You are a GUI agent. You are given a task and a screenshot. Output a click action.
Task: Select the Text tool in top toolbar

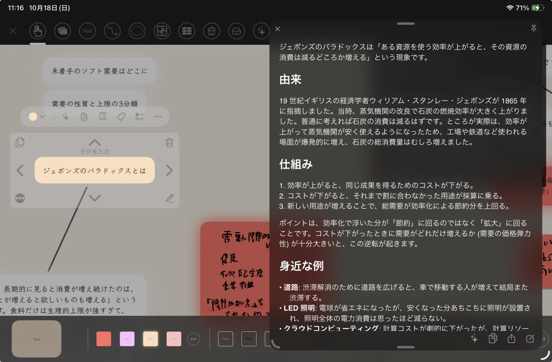click(x=87, y=31)
